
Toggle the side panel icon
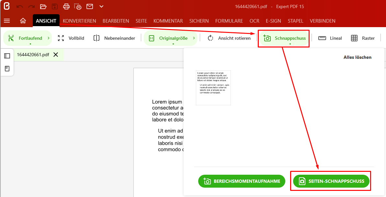tap(7, 56)
